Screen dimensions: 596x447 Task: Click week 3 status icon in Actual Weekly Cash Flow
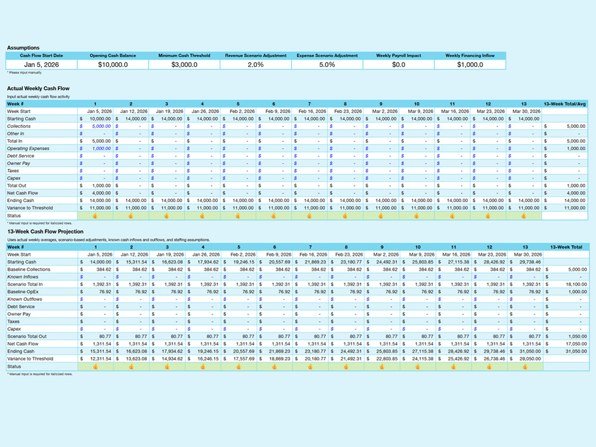pyautogui.click(x=166, y=216)
